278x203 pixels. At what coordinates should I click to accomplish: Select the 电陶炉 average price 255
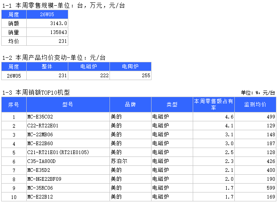(130, 76)
